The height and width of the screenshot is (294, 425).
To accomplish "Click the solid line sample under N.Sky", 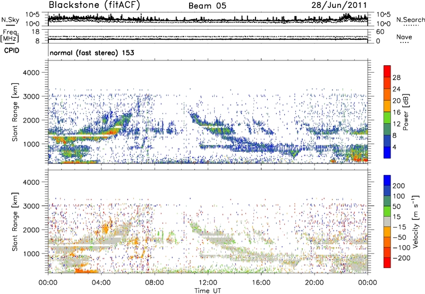I will pos(10,25).
